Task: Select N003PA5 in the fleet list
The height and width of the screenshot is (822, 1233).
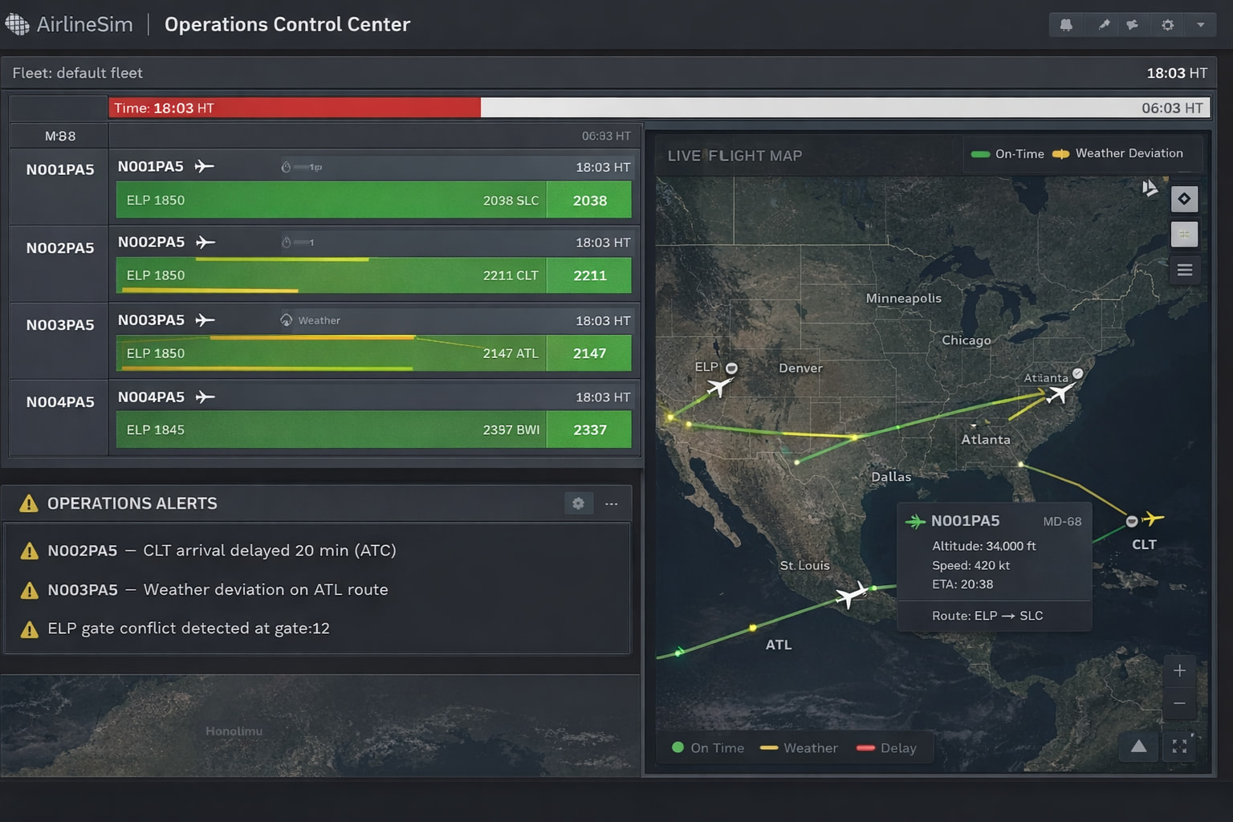Action: pyautogui.click(x=59, y=325)
